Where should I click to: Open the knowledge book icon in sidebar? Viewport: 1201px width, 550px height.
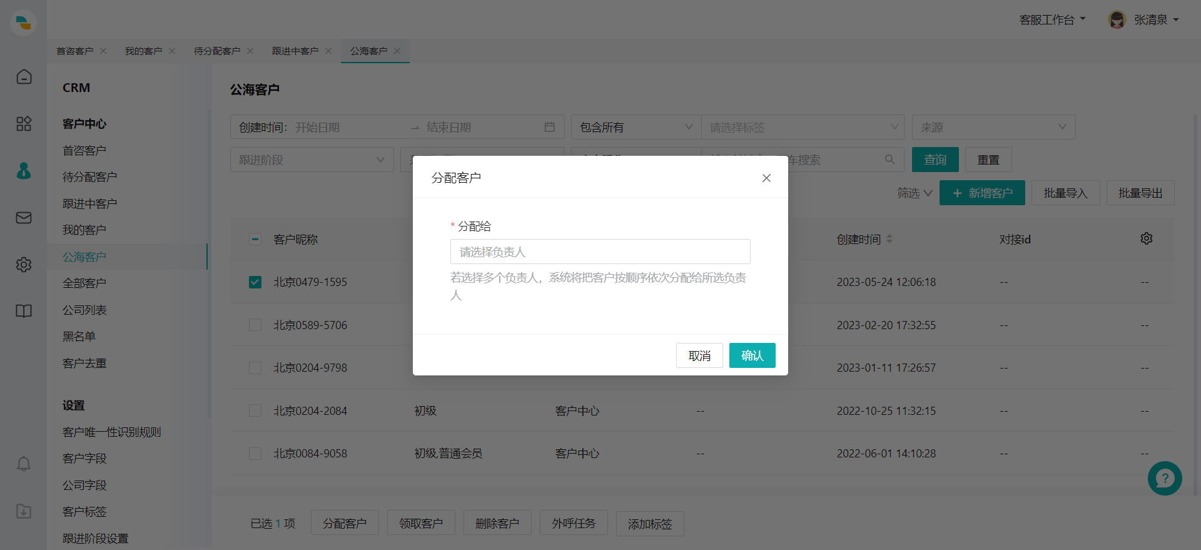(x=24, y=311)
